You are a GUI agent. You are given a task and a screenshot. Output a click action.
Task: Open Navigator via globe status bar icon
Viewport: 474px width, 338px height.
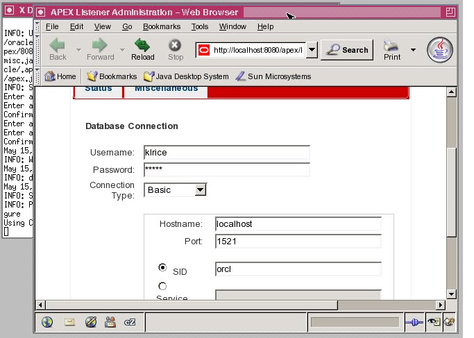[47, 322]
